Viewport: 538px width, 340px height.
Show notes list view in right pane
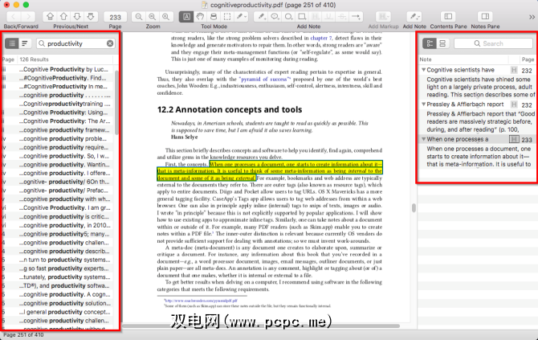(x=430, y=43)
